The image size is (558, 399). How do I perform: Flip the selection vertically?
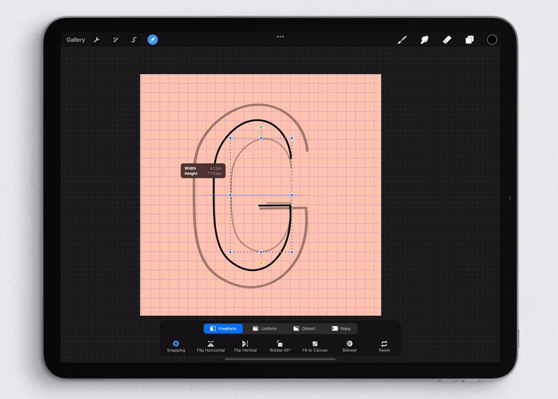tap(245, 347)
